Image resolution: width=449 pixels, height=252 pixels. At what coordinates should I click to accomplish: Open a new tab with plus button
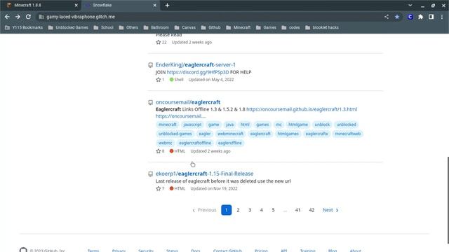(167, 5)
